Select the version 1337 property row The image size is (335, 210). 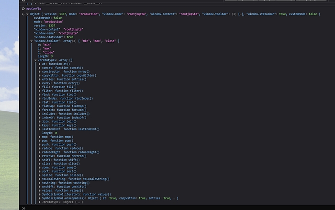45,25
